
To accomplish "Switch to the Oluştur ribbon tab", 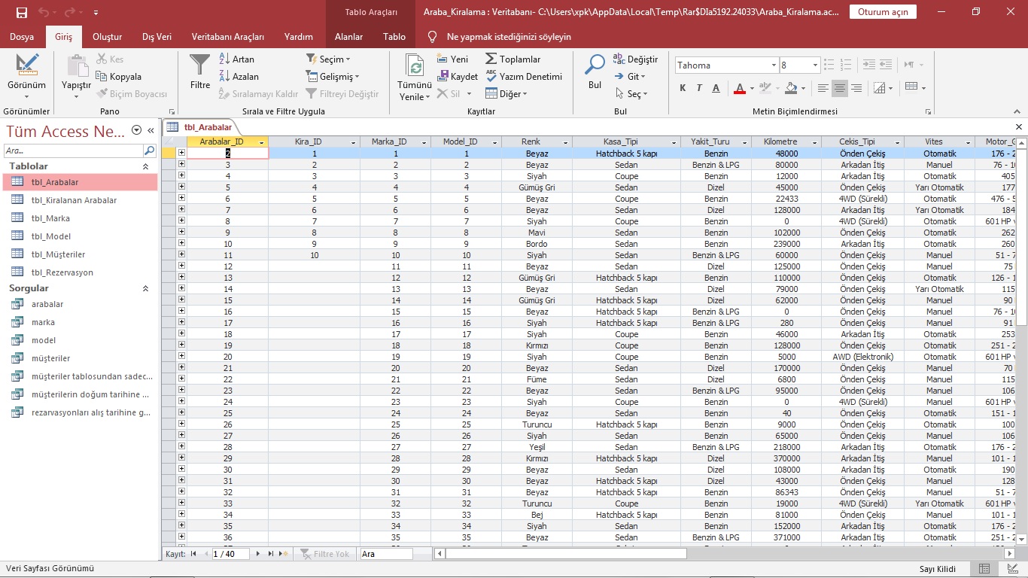I will [x=107, y=36].
